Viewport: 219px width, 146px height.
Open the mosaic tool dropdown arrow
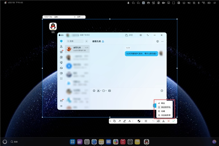click(142, 121)
